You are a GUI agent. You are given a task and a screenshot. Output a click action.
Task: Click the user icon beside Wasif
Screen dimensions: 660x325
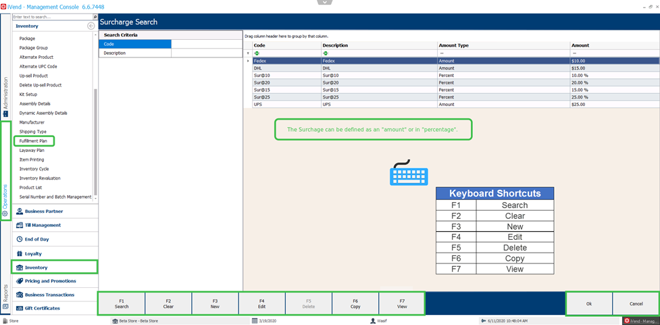(x=372, y=321)
